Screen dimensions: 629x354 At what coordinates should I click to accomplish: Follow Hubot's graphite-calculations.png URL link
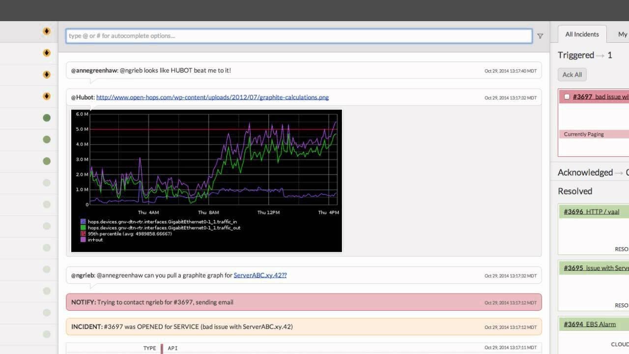212,97
